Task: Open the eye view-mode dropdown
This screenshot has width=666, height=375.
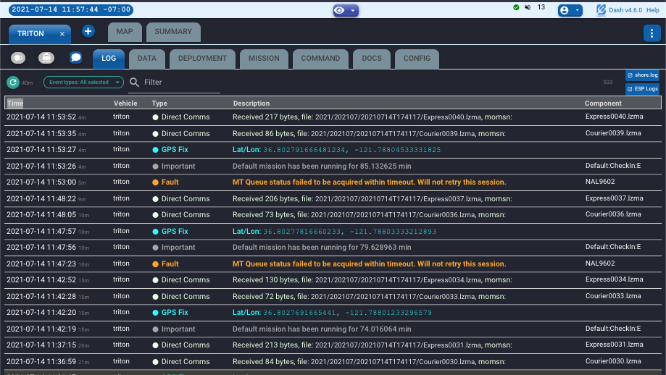Action: pyautogui.click(x=345, y=10)
